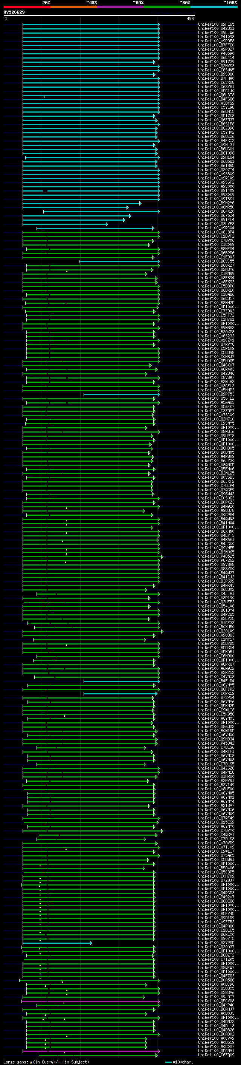Select subject label UniRef100_A5KAB1
241x1065 pixels.
[x=216, y=652]
